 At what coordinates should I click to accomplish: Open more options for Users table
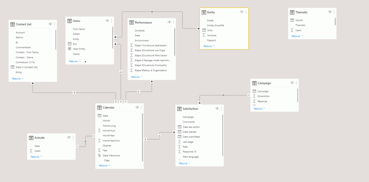click(113, 21)
